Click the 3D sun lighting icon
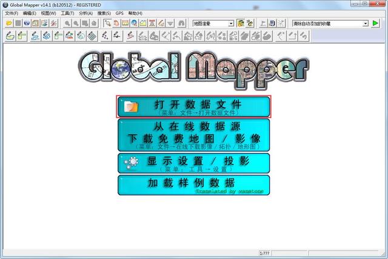 coord(250,23)
